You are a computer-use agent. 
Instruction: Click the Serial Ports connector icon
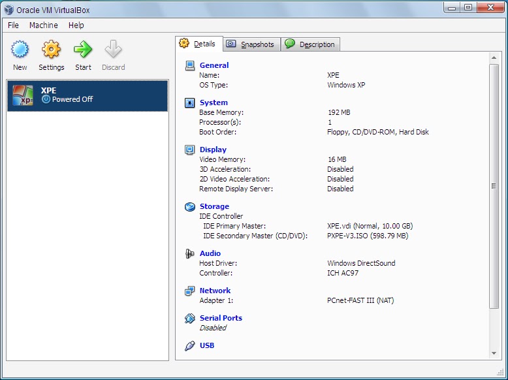pyautogui.click(x=190, y=319)
